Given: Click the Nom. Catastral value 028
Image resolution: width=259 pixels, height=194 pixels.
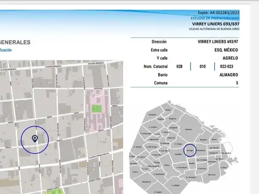Looking at the screenshot, I should tap(179, 66).
